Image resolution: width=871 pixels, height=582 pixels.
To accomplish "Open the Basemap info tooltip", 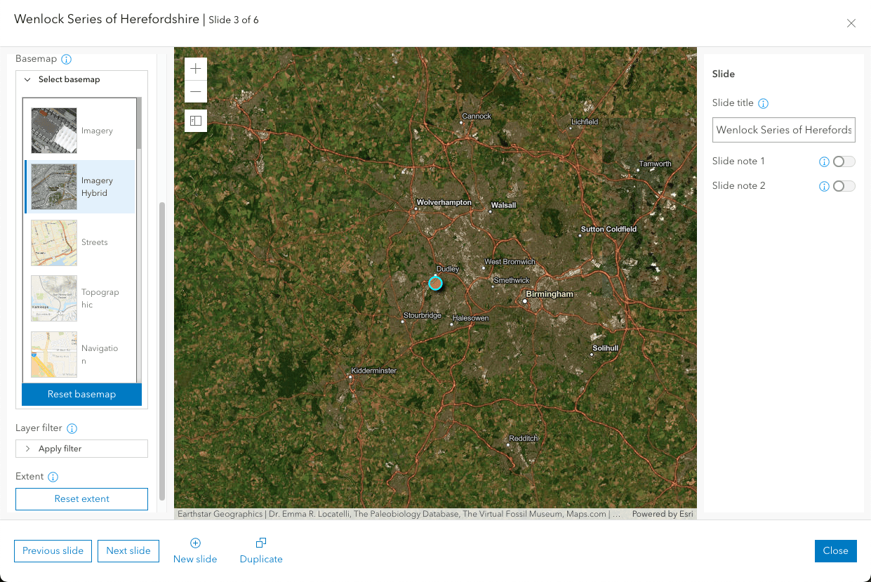I will (x=66, y=59).
